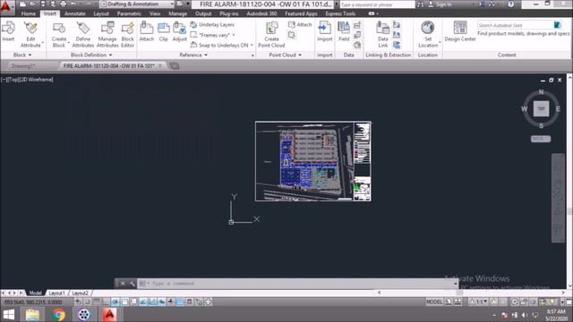
Task: Switch to the Output ribbon tab
Action: pos(203,13)
